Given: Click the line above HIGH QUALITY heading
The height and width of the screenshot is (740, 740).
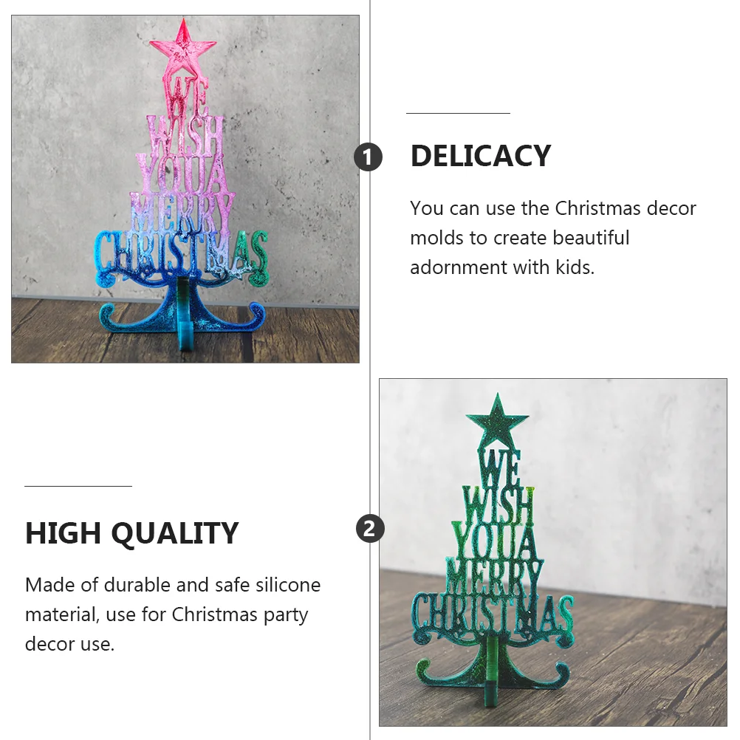Looking at the screenshot, I should [78, 486].
